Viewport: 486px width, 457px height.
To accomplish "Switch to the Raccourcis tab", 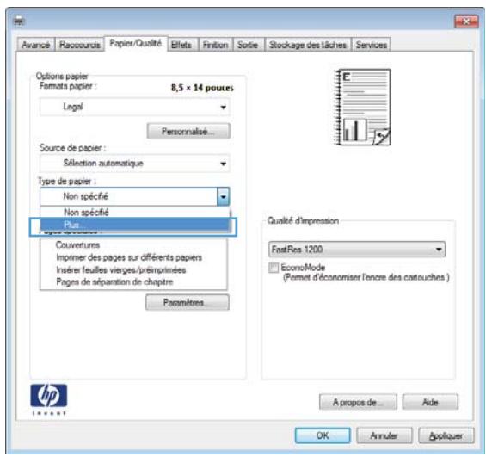I will [x=80, y=45].
